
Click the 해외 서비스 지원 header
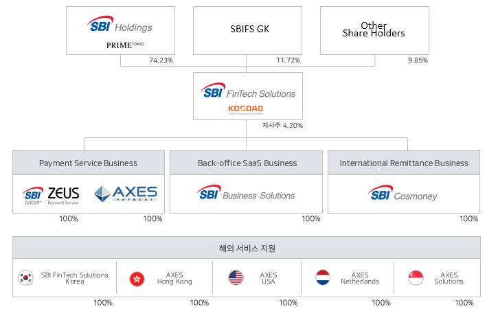tap(247, 248)
